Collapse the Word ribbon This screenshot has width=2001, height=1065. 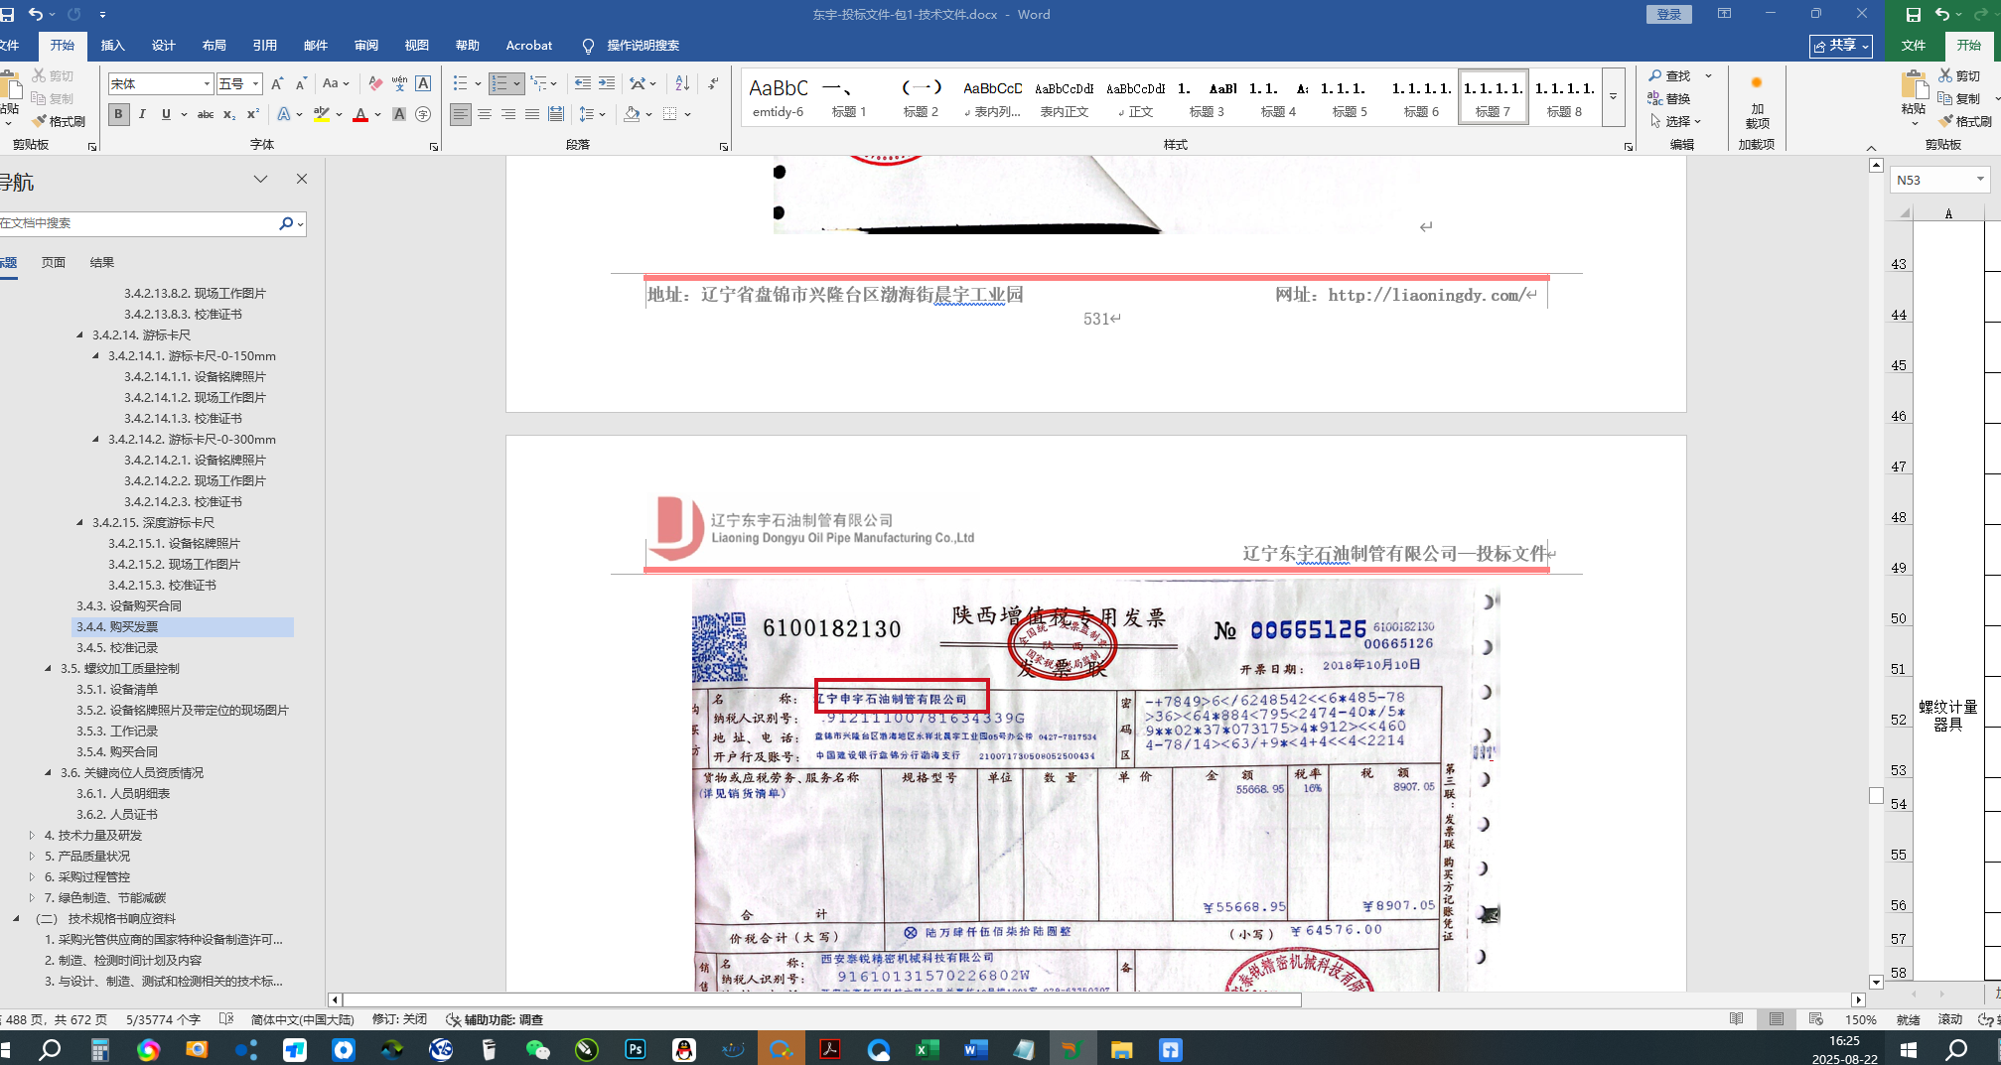1871,147
